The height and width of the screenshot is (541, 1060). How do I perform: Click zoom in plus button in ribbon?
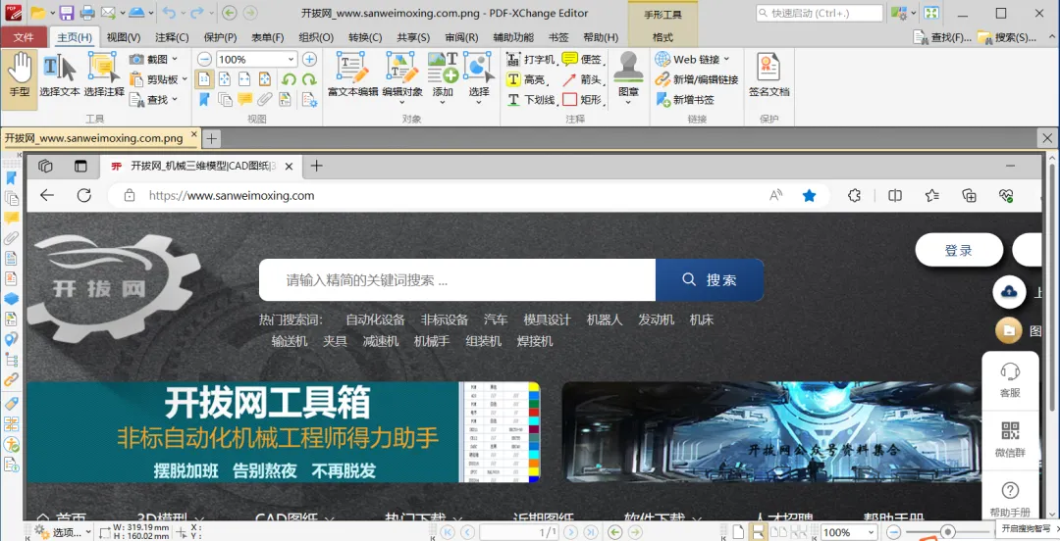pos(309,60)
